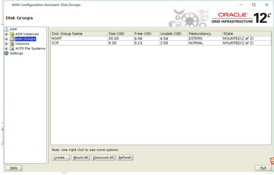274x175 pixels.
Task: Click the Dismount All button
Action: tap(103, 157)
